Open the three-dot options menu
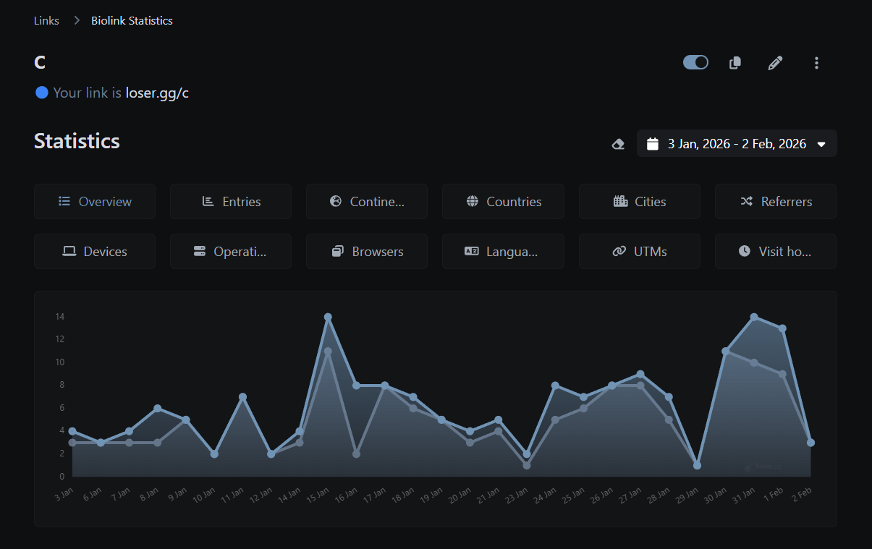This screenshot has height=549, width=872. [x=816, y=63]
